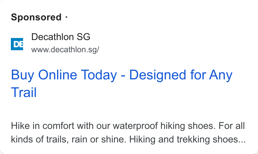Open the 'Buy Online Today' ad headline
Image resolution: width=258 pixels, height=154 pixels.
pyautogui.click(x=122, y=83)
